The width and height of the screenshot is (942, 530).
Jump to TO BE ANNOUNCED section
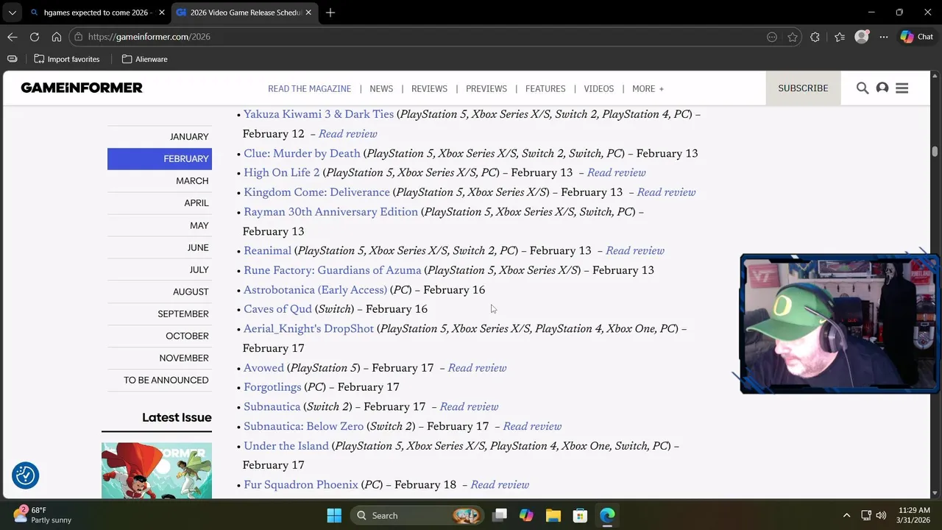coord(160,380)
